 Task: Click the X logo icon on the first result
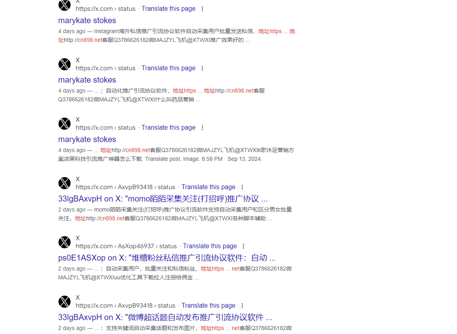click(64, 5)
